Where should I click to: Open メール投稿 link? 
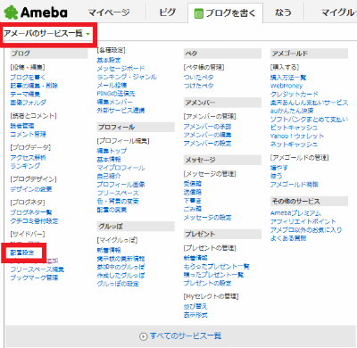coord(112,85)
